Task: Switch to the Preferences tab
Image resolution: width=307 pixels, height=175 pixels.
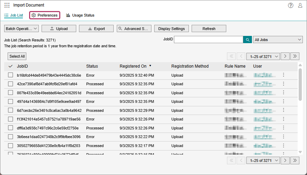Action: (45, 15)
